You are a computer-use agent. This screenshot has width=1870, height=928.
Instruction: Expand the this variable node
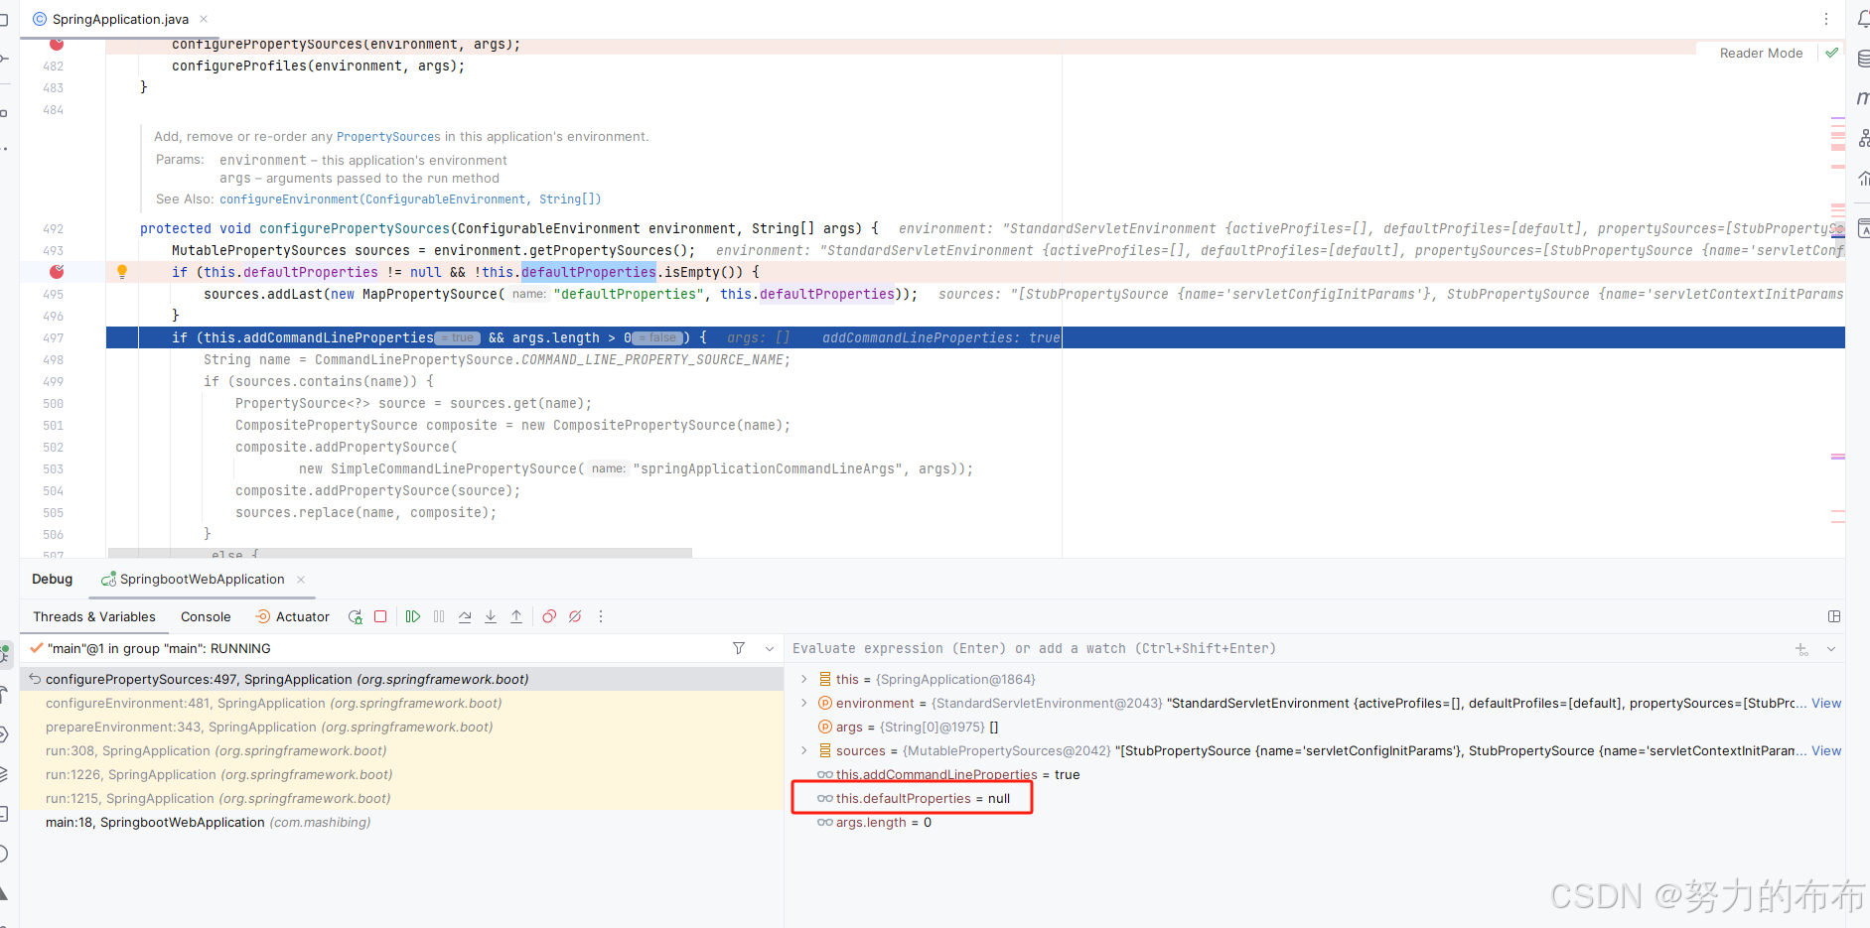pyautogui.click(x=804, y=679)
